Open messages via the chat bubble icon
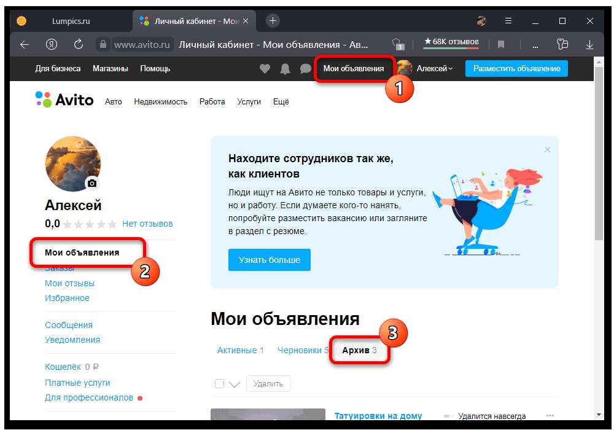This screenshot has width=614, height=430. 305,69
